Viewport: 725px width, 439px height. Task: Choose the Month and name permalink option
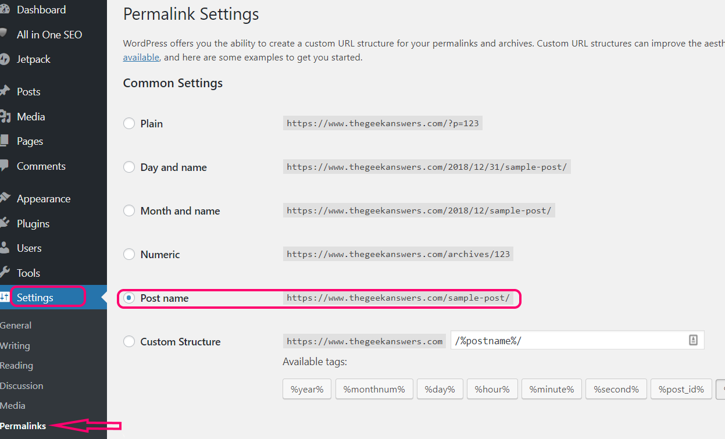(129, 210)
